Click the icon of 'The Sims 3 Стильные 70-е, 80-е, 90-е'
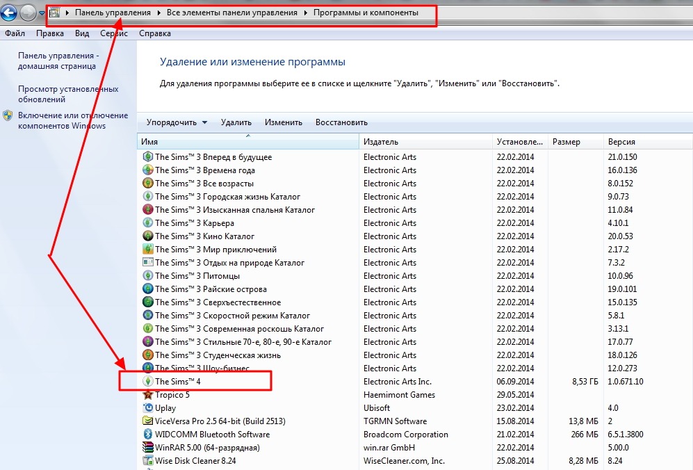Image resolution: width=693 pixels, height=470 pixels. pyautogui.click(x=147, y=342)
